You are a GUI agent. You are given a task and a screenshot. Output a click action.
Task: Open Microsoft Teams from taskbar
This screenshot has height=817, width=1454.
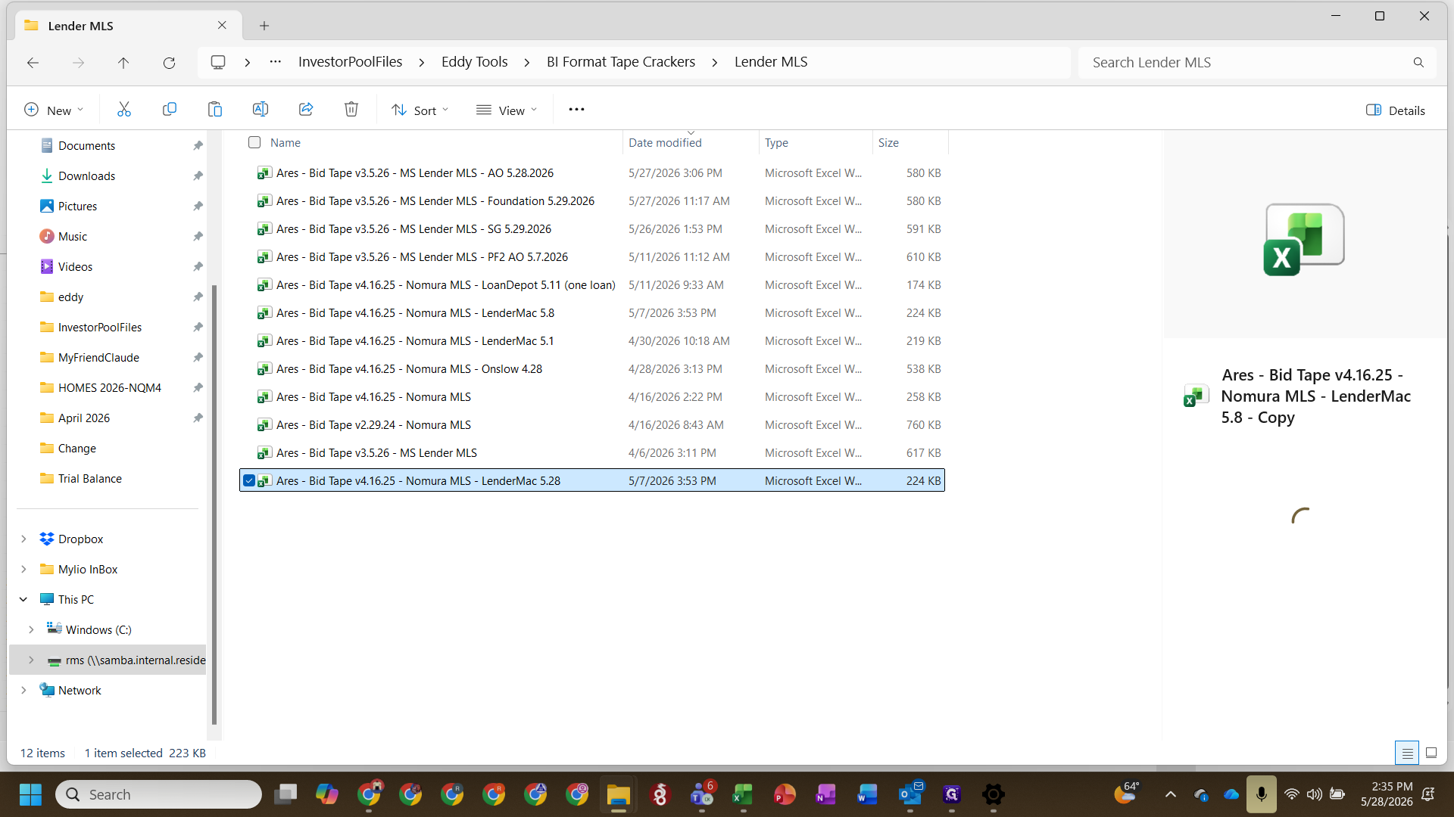702,794
